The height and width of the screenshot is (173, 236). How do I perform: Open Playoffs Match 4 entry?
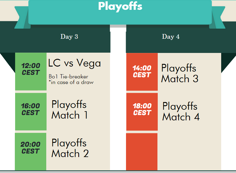tap(181, 111)
